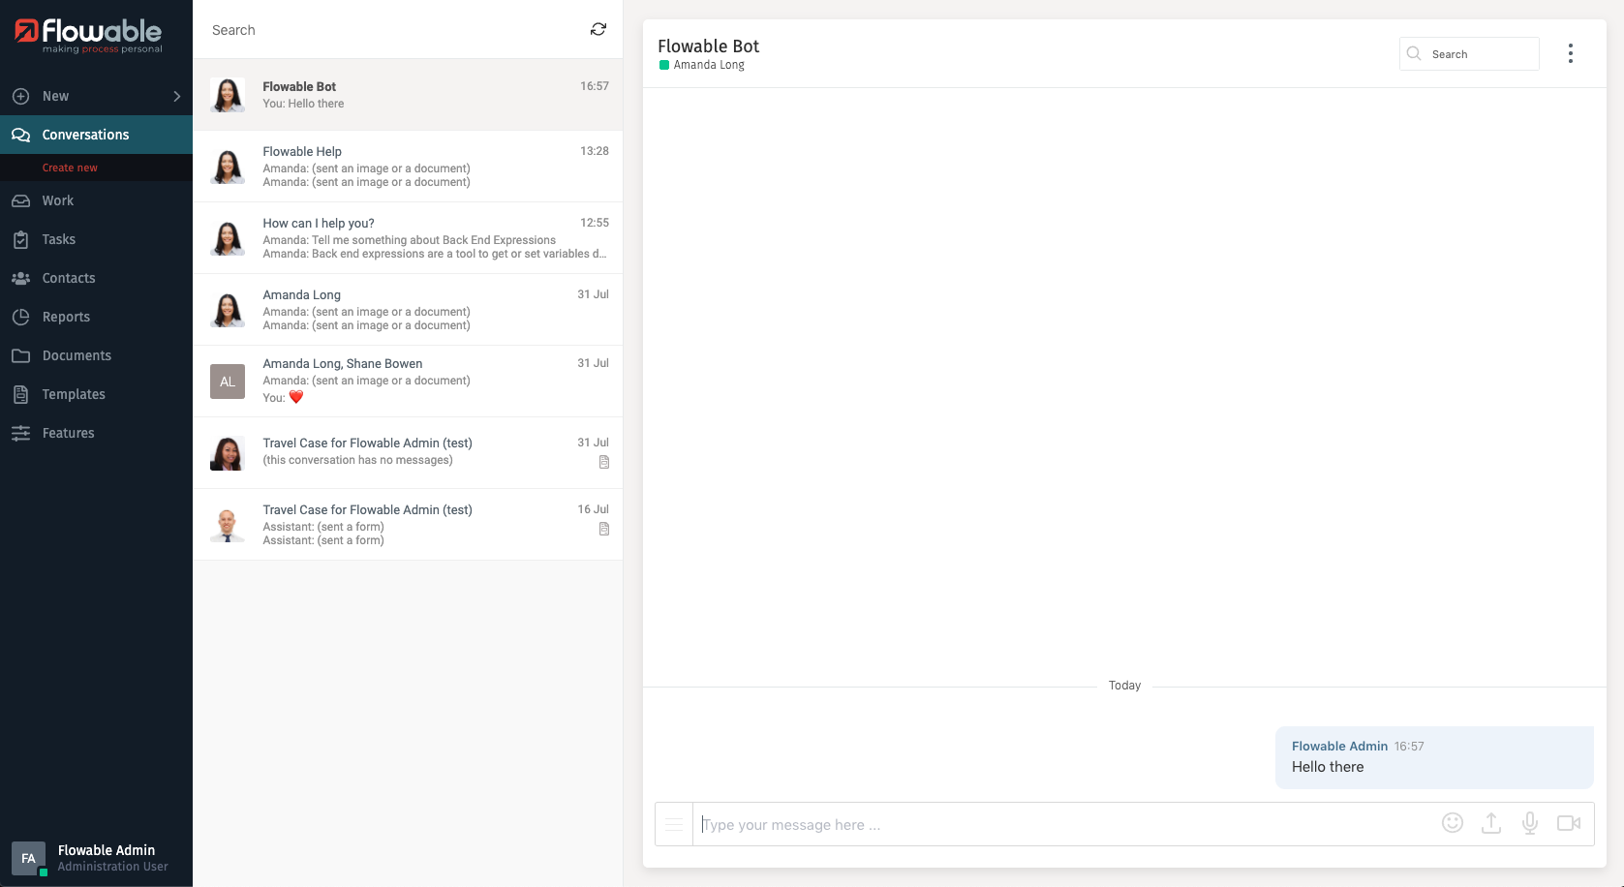The height and width of the screenshot is (887, 1624).
Task: Open the Tasks section
Action: pyautogui.click(x=58, y=239)
